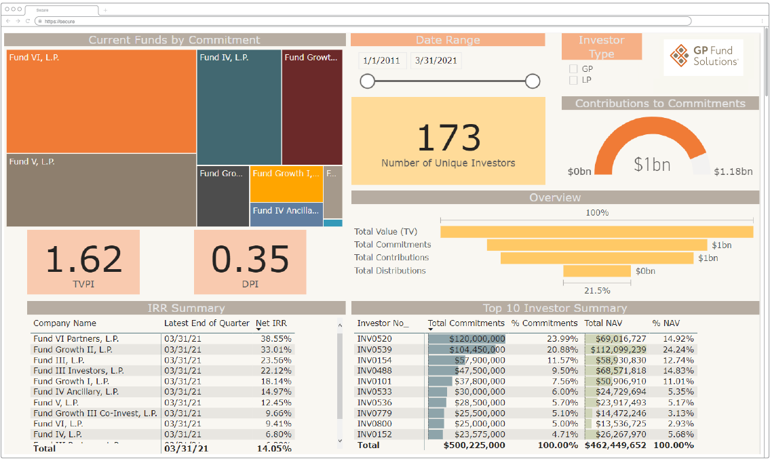
Task: Click the Total Distributions bar
Action: point(597,270)
